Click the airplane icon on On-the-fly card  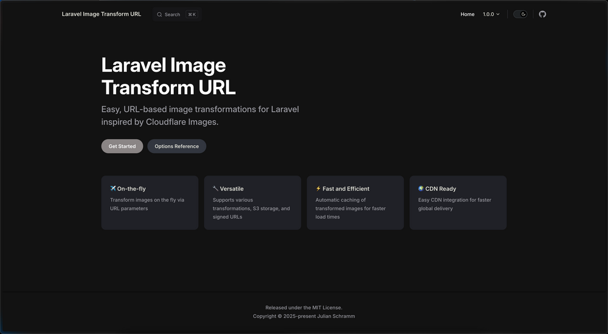(113, 188)
